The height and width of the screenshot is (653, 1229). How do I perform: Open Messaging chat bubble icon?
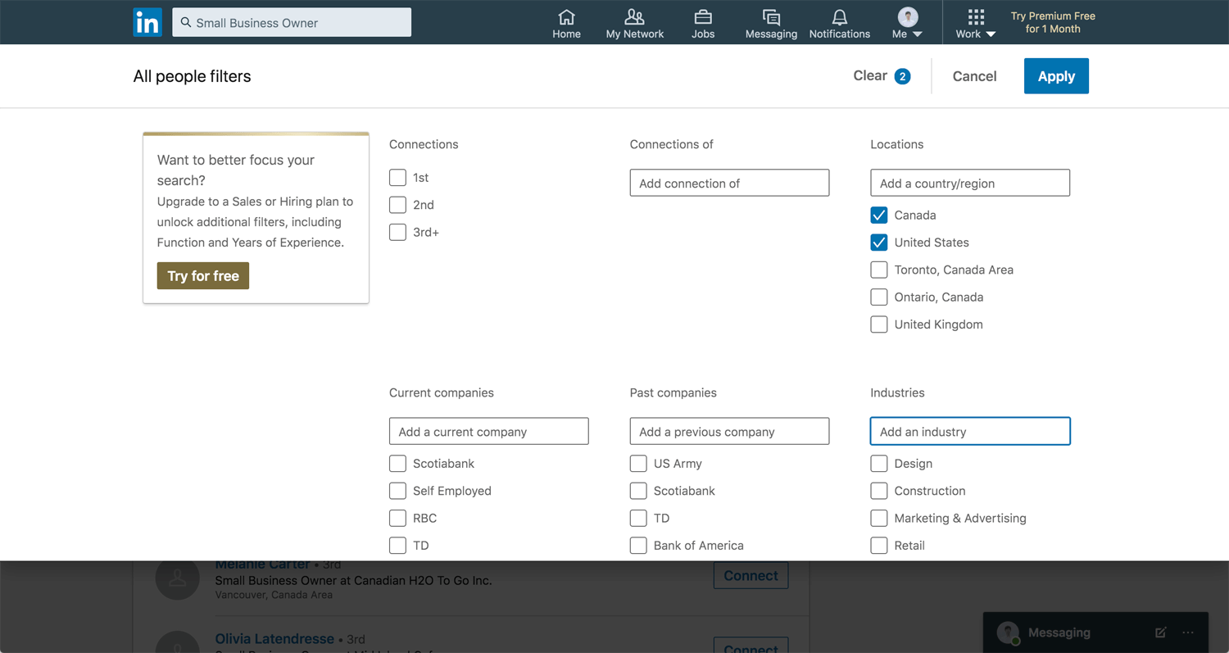pyautogui.click(x=771, y=17)
